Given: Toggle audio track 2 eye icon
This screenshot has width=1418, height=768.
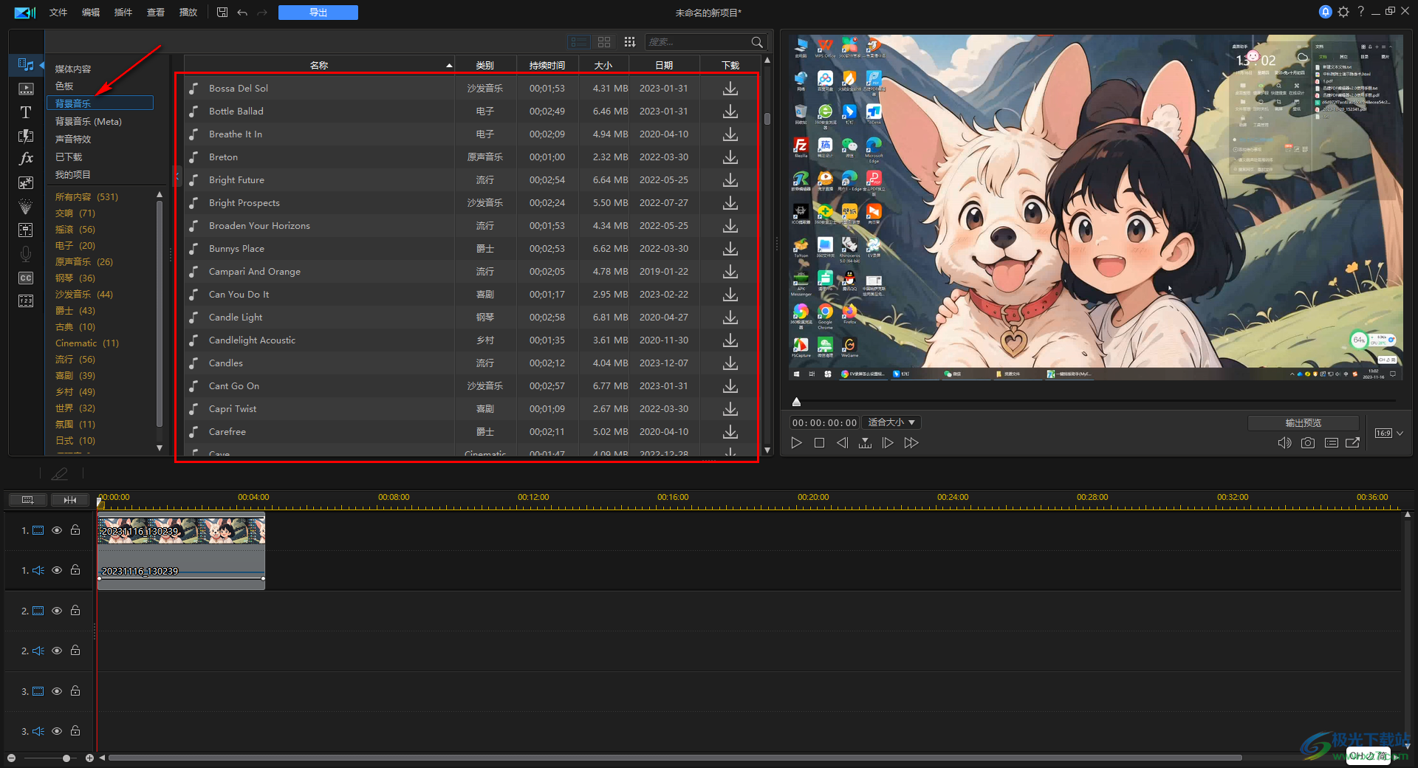Looking at the screenshot, I should 57,651.
